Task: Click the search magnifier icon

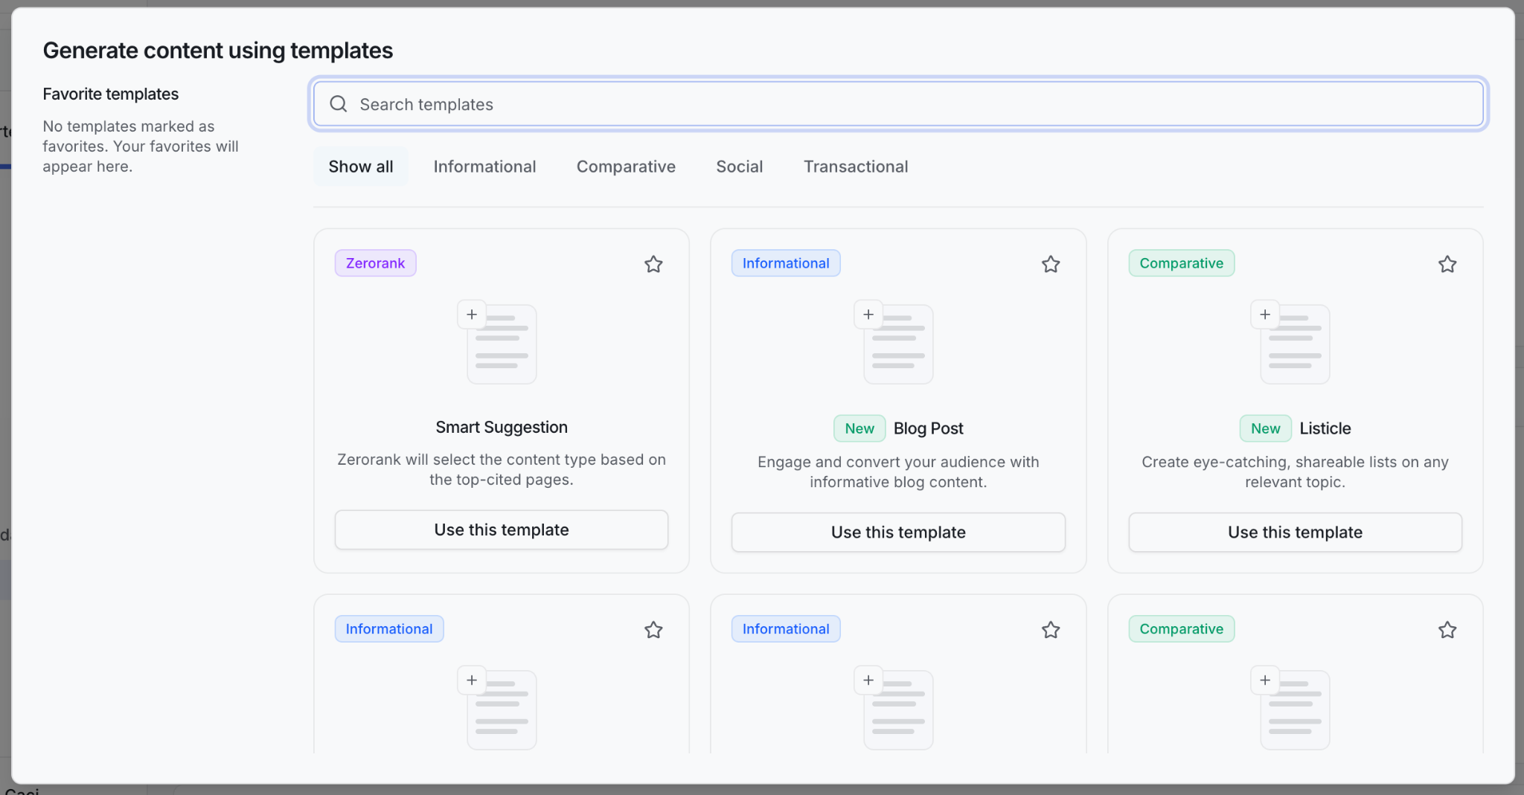Action: (339, 104)
